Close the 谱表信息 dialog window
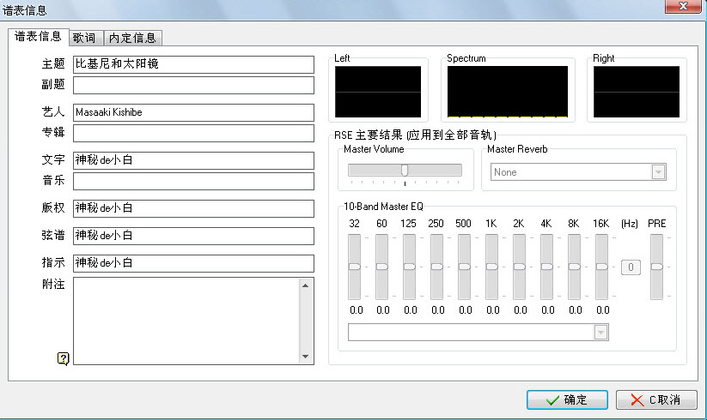 (x=683, y=6)
